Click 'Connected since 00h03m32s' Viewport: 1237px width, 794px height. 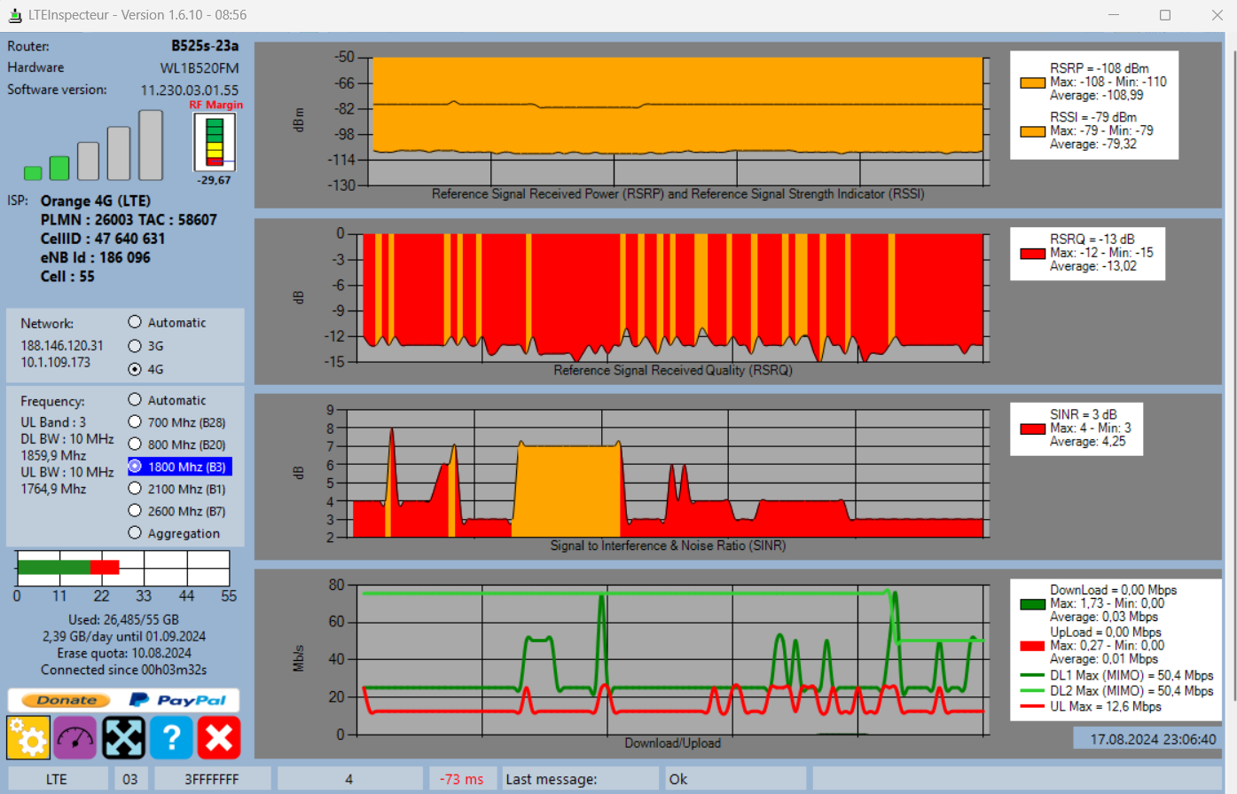[x=123, y=670]
